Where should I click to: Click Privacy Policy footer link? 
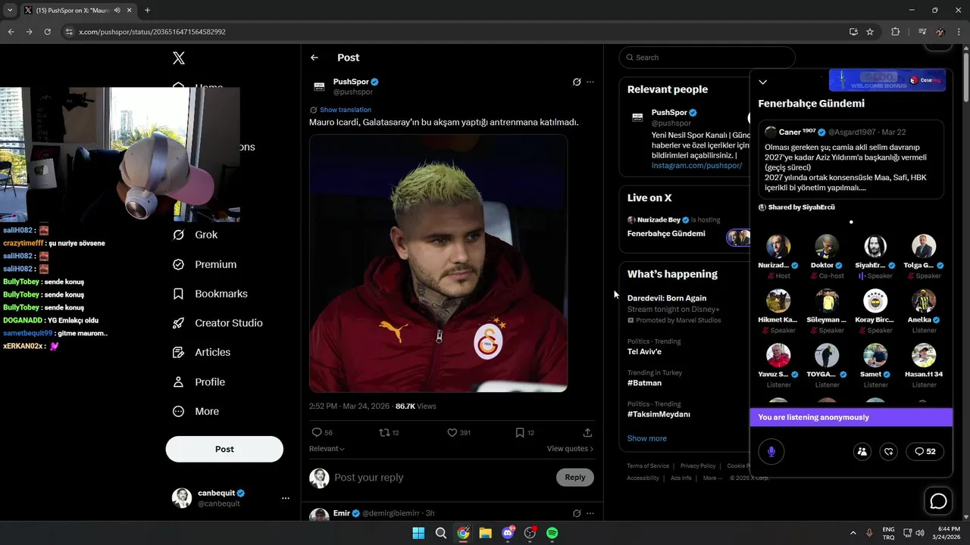(698, 466)
